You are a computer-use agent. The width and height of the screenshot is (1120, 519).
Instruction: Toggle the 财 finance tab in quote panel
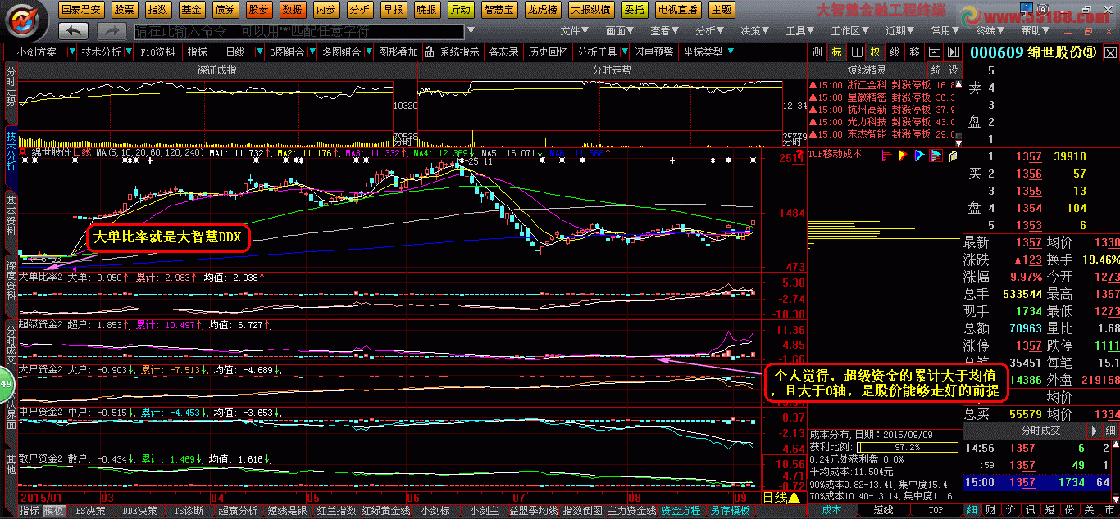[x=991, y=510]
